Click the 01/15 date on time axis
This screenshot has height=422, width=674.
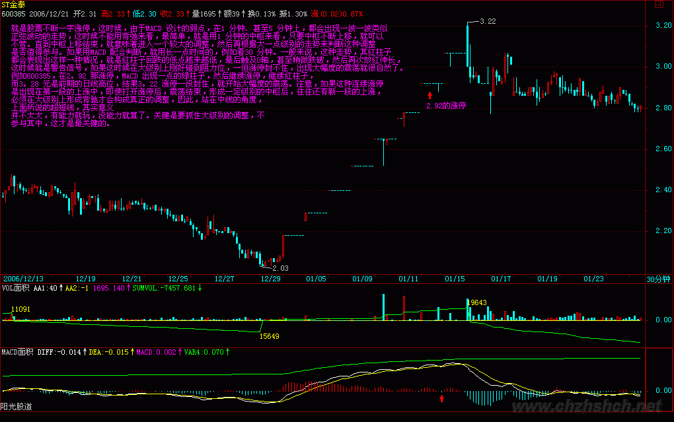(x=455, y=279)
